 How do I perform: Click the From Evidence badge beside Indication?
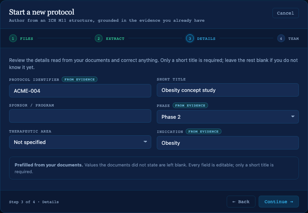pos(203,131)
